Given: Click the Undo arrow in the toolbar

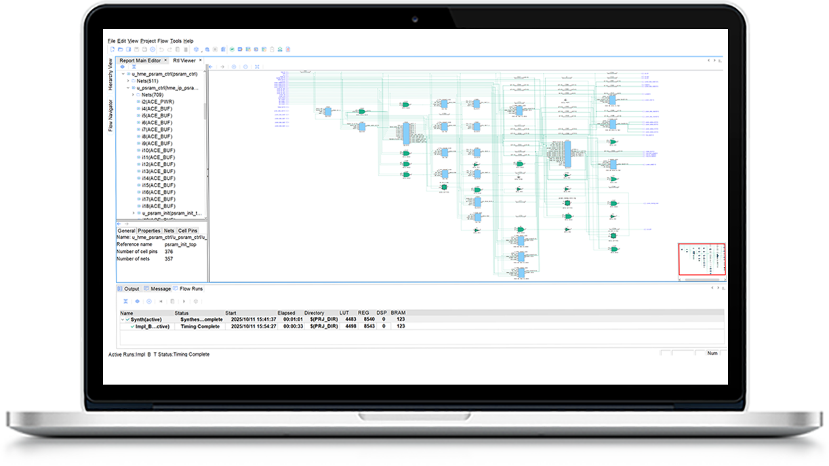Looking at the screenshot, I should pyautogui.click(x=161, y=50).
